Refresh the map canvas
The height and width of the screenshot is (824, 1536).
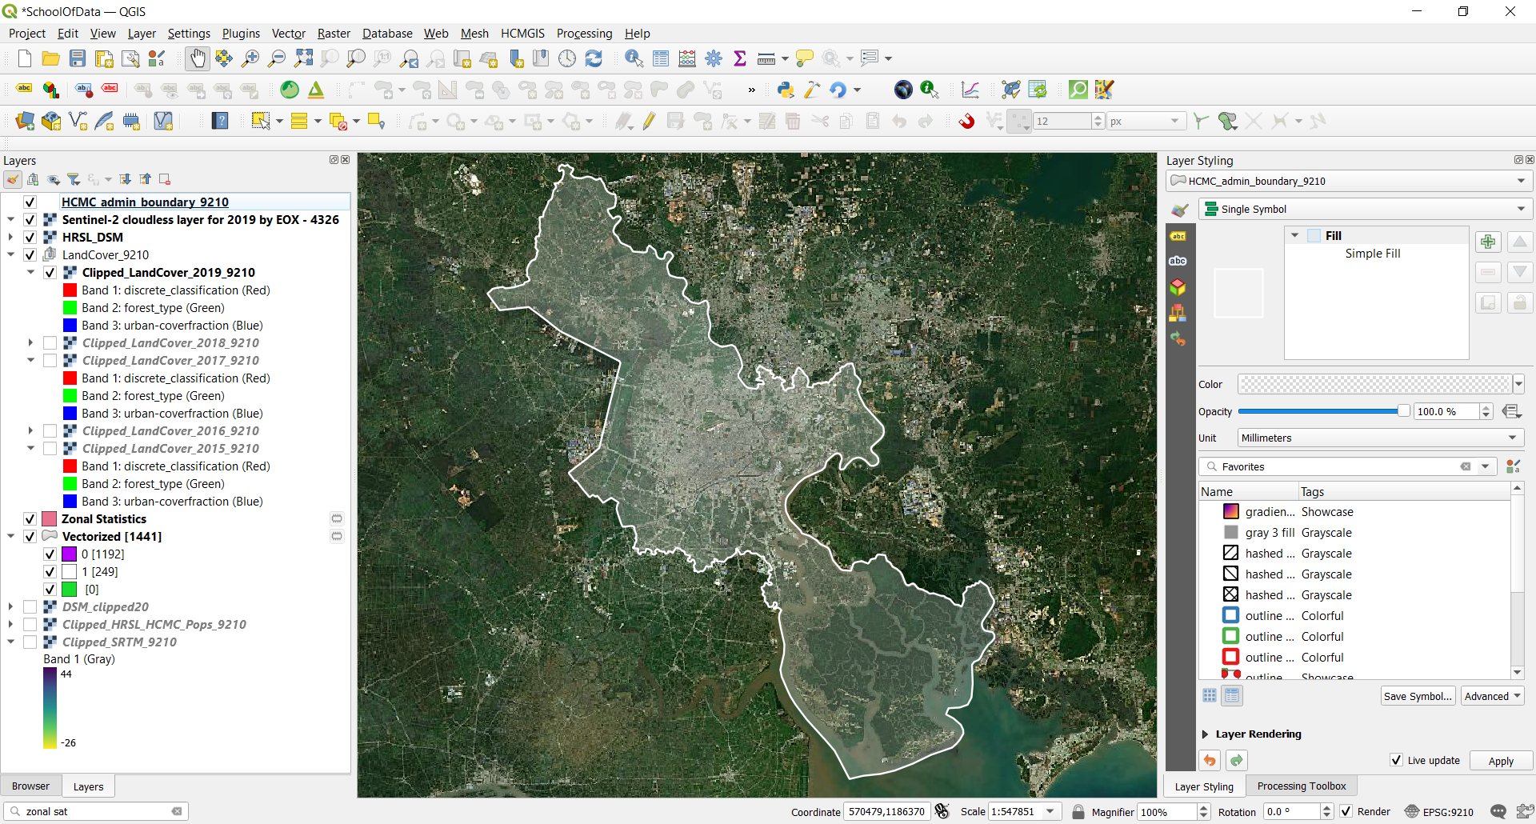[594, 58]
